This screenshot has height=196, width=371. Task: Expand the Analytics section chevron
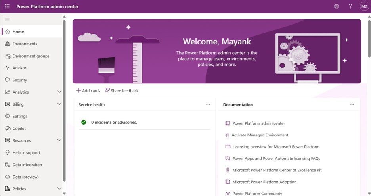point(59,92)
